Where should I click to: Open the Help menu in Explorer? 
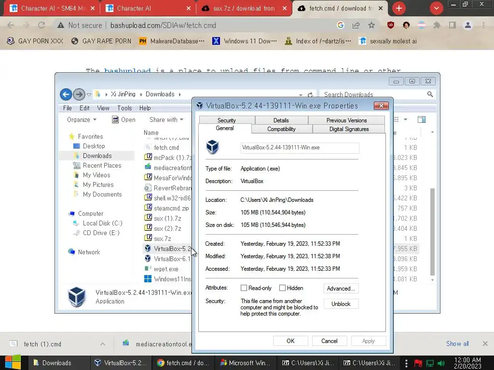pyautogui.click(x=145, y=108)
